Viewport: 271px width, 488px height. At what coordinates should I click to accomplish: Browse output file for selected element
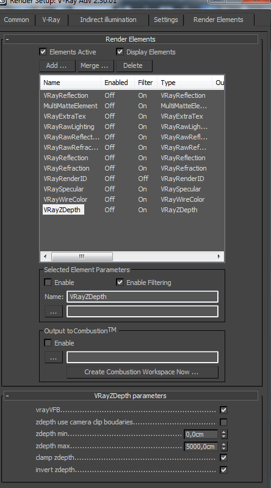pos(54,311)
